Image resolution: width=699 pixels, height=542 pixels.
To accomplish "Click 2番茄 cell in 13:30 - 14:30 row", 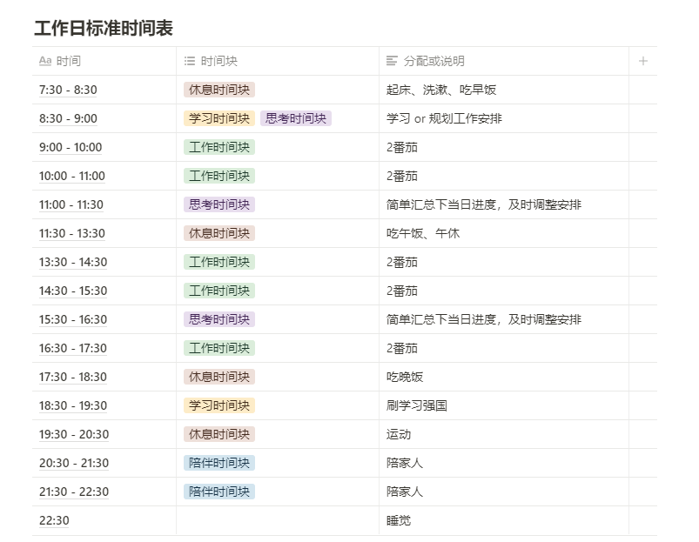I will coord(504,262).
